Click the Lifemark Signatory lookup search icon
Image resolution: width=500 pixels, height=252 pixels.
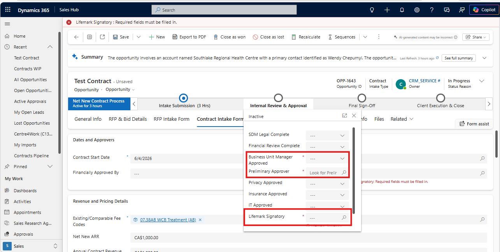coord(344,218)
